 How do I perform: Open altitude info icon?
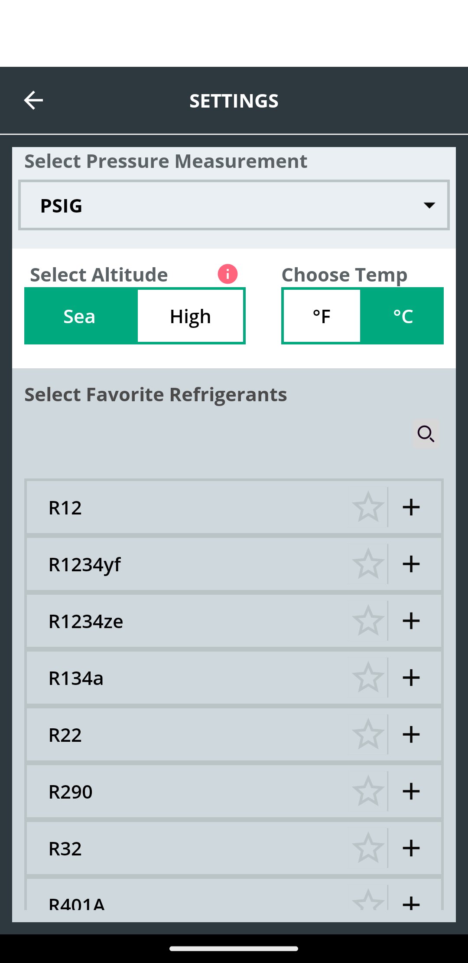click(x=227, y=274)
